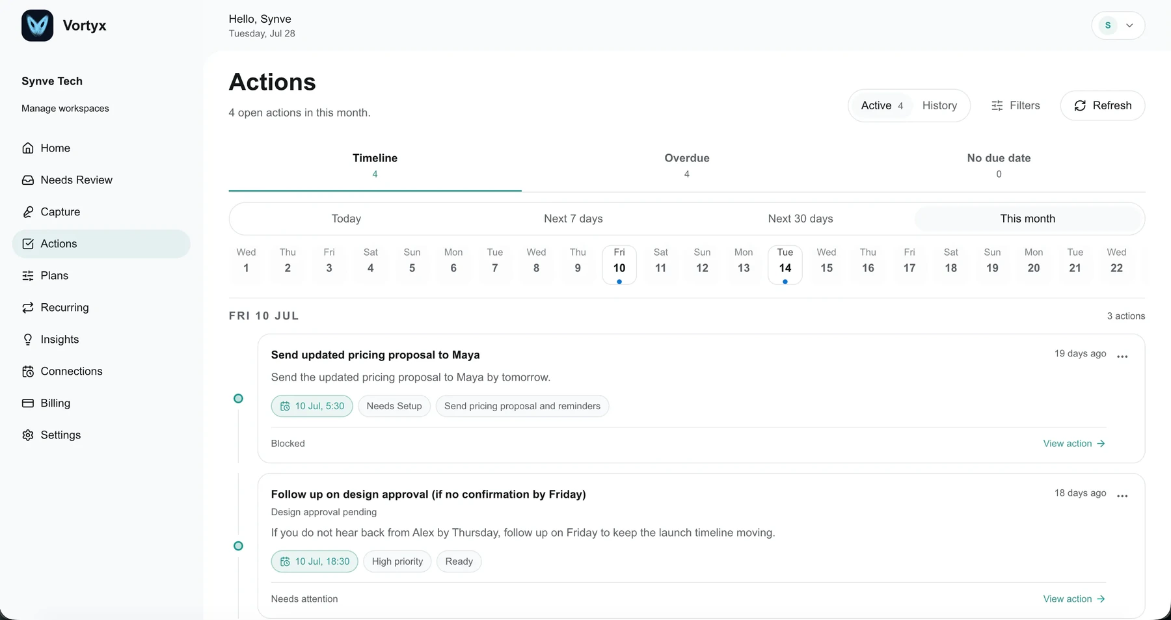The image size is (1171, 620).
Task: Click the Billing credit card icon
Action: (x=28, y=403)
